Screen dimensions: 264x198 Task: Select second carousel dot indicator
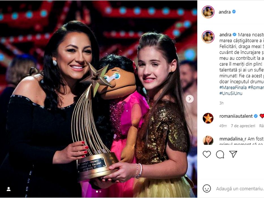100,191
